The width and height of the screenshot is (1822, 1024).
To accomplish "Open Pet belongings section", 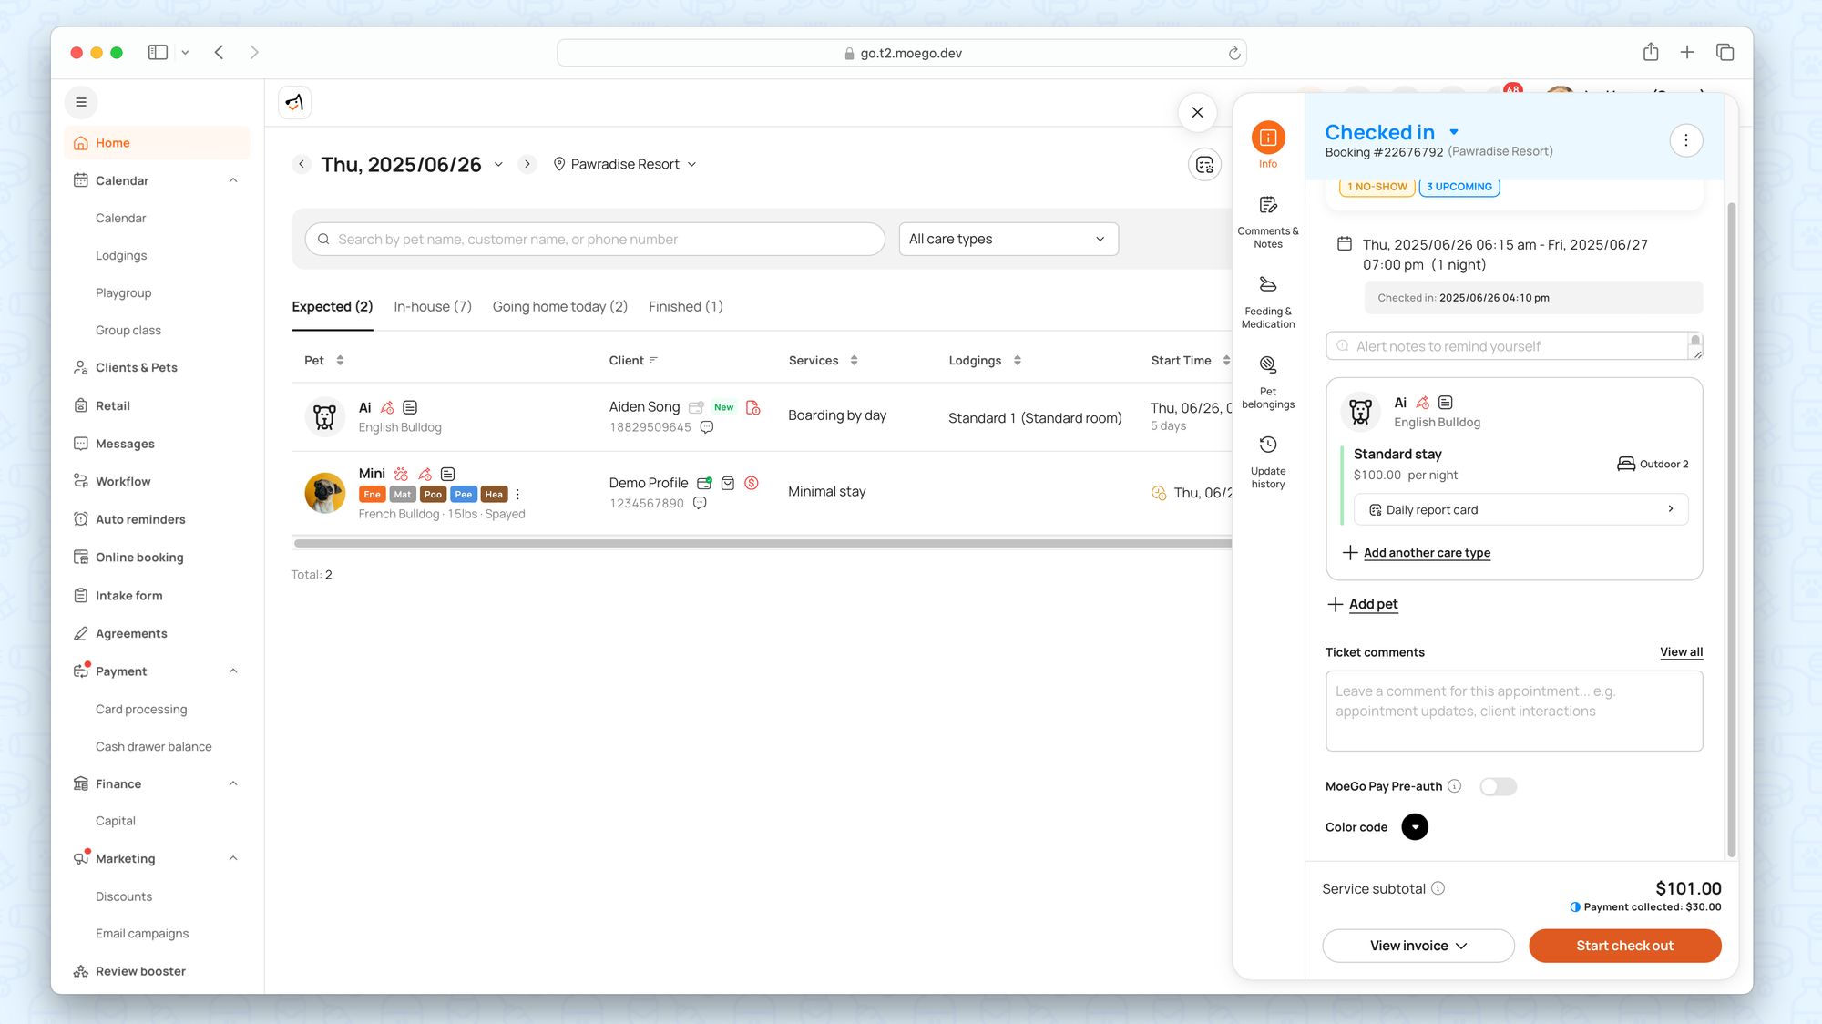I will click(x=1267, y=365).
